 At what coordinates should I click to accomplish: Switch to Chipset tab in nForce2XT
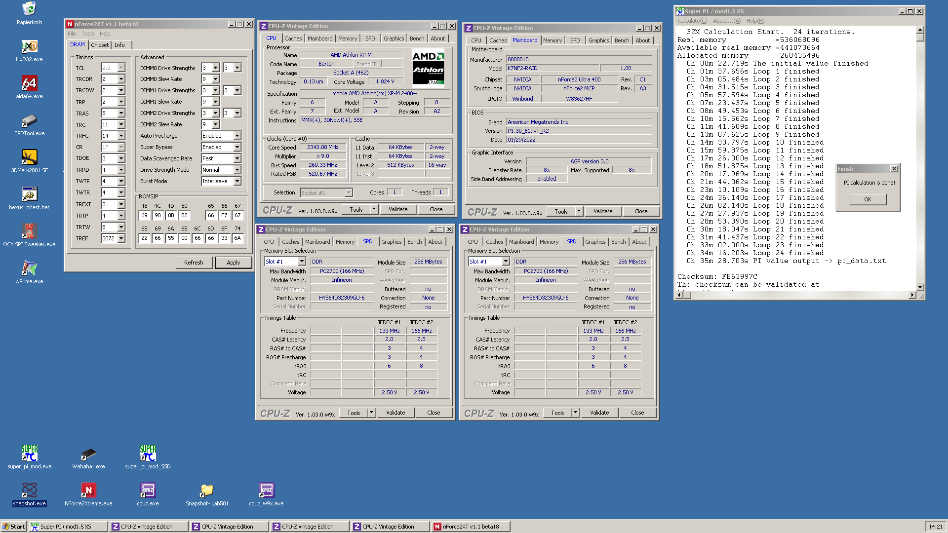(x=100, y=45)
